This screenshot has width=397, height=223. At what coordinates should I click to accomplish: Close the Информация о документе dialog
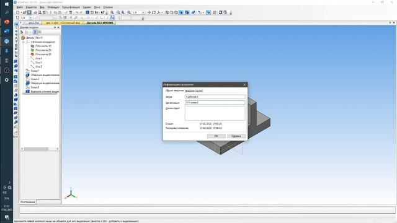244,85
